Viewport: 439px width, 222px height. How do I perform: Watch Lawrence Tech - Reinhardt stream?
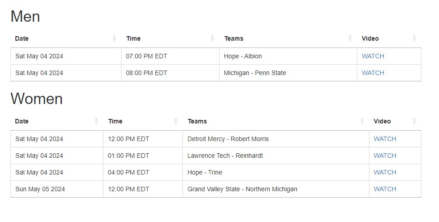385,156
